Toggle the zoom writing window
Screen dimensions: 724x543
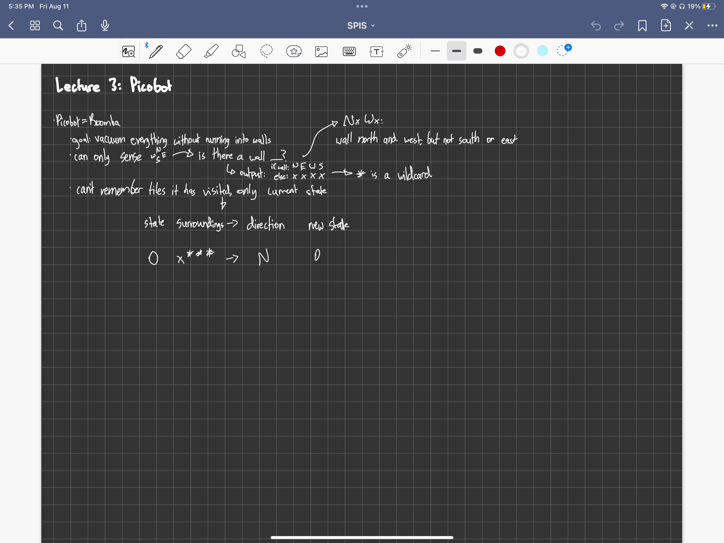(x=128, y=51)
